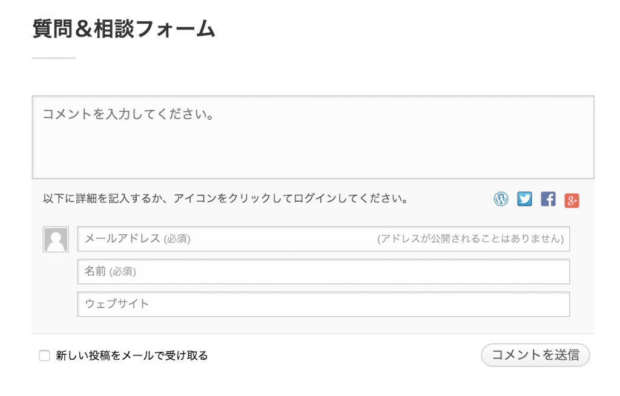Click the アドレスが公開されることはありません note

pyautogui.click(x=470, y=239)
